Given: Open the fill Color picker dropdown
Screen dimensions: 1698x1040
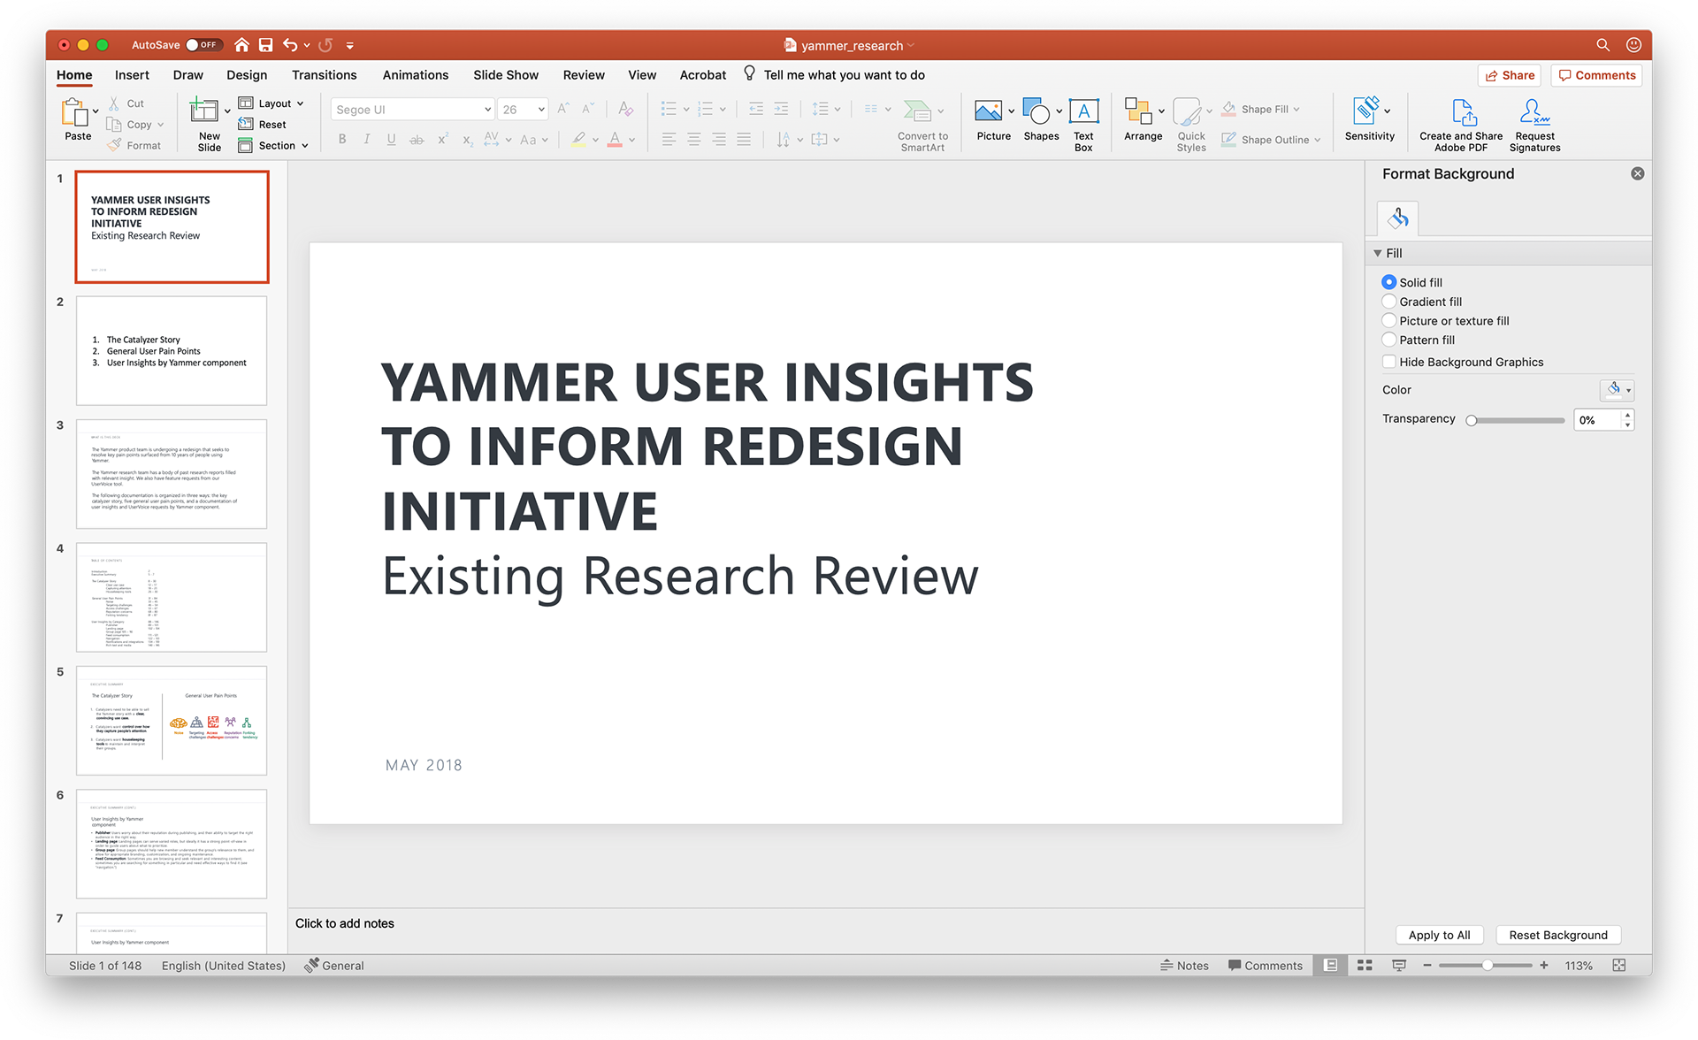Looking at the screenshot, I should click(x=1617, y=390).
